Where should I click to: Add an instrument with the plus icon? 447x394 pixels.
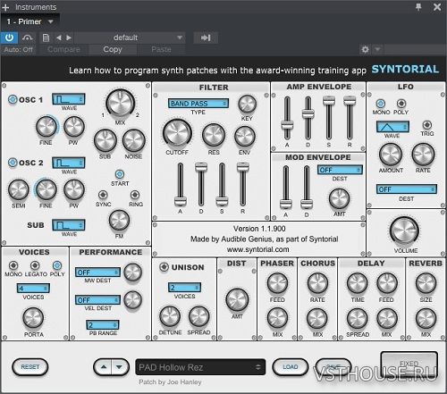click(5, 7)
